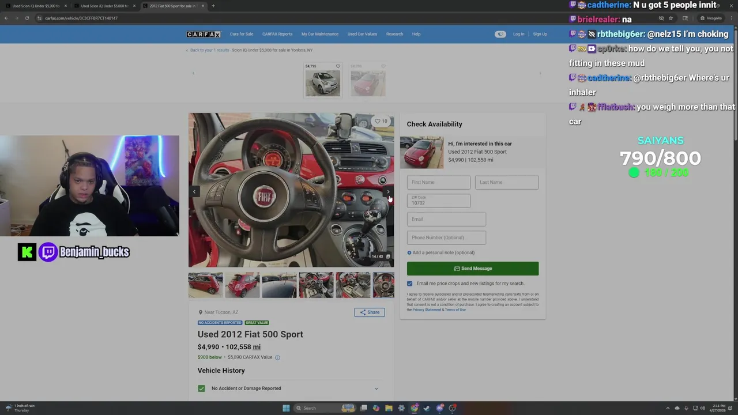
Task: Click ZIP Code field showing 10702
Action: click(439, 201)
